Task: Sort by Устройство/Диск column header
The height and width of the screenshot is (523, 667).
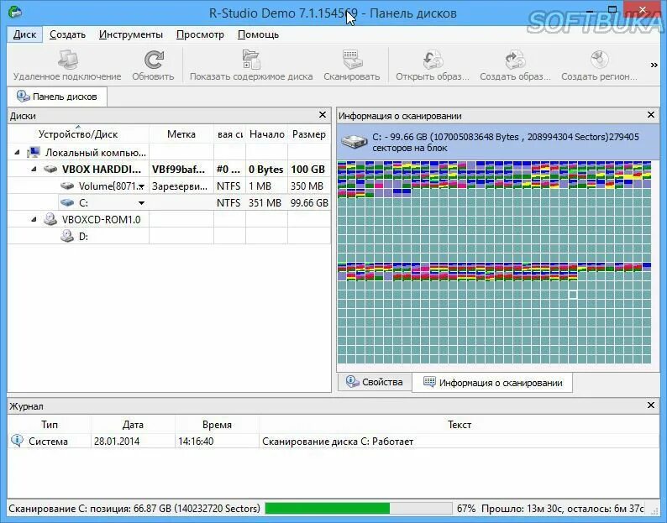Action: (x=78, y=134)
